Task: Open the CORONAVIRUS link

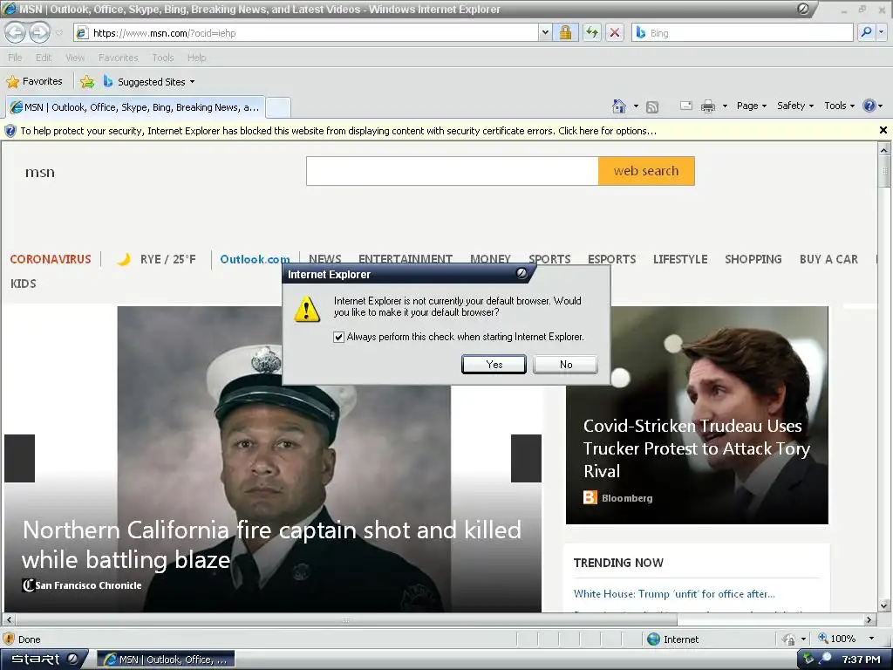Action: [51, 259]
